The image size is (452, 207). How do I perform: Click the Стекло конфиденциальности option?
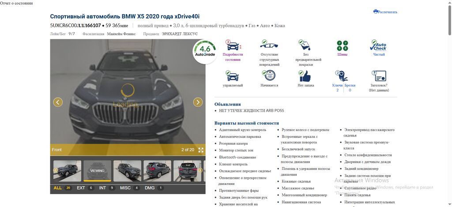[x=368, y=155]
